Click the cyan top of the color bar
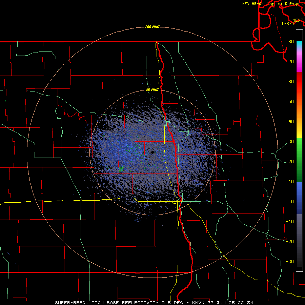This screenshot has height=305, width=305. coord(299,44)
